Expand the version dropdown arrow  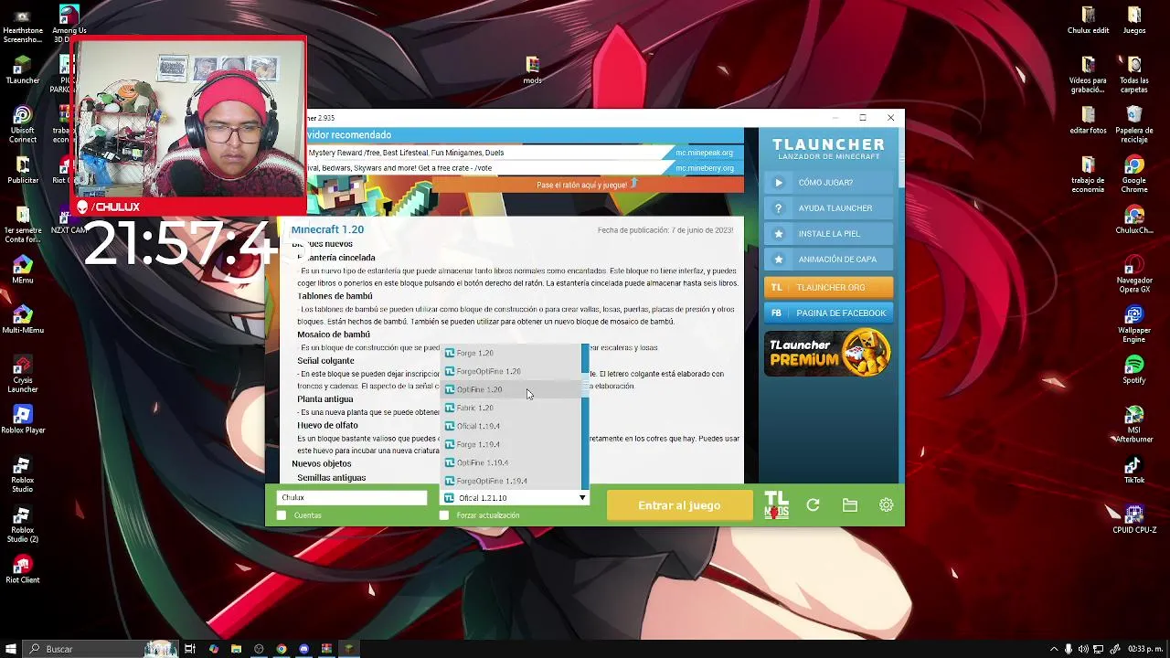pos(582,498)
